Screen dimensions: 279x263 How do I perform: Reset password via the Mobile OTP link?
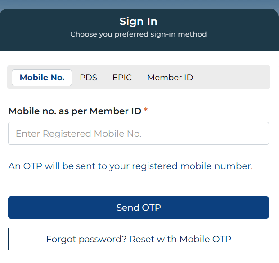coord(139,239)
